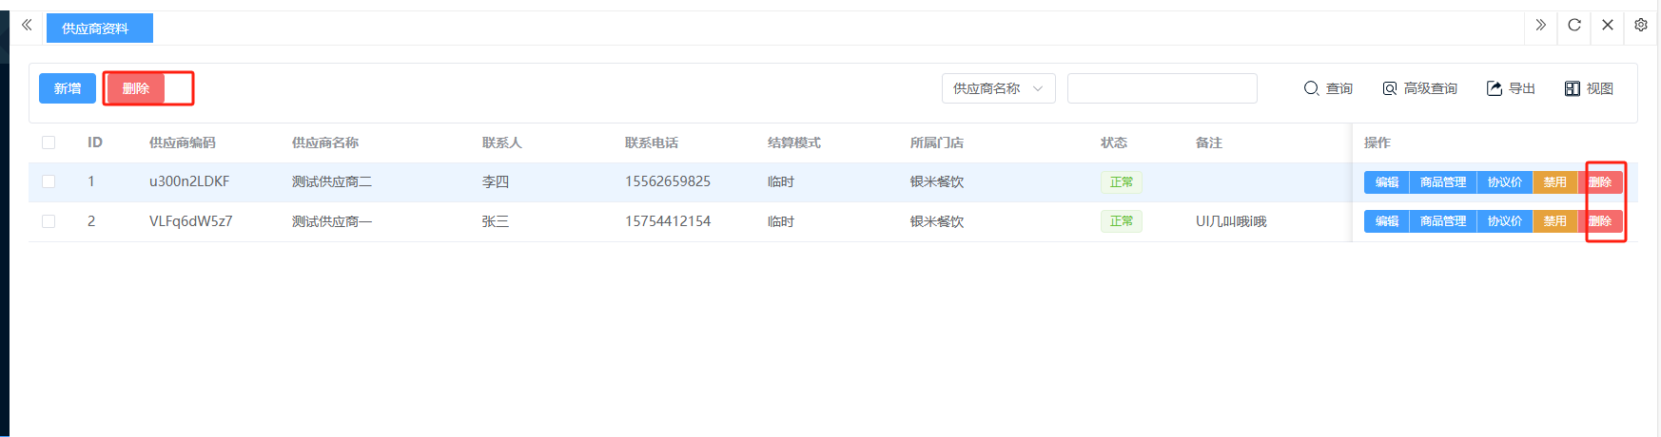Click the 新增 button
1661x437 pixels.
68,88
